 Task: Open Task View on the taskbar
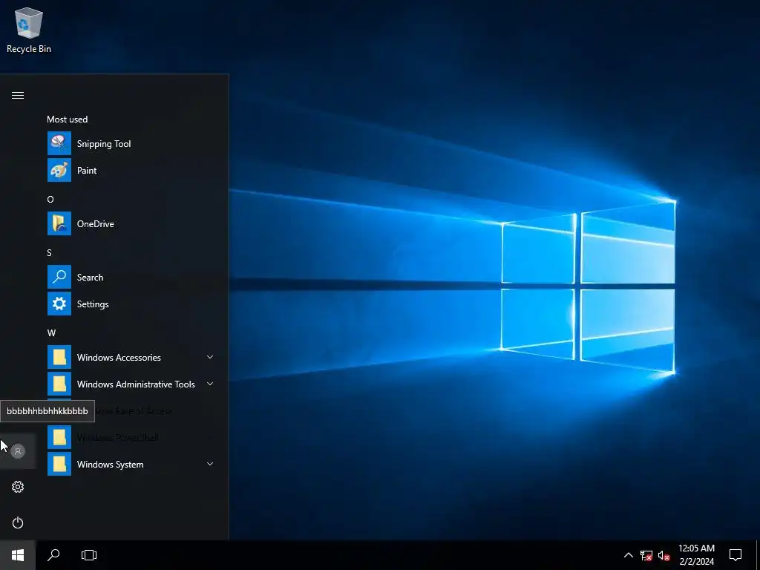(x=89, y=555)
